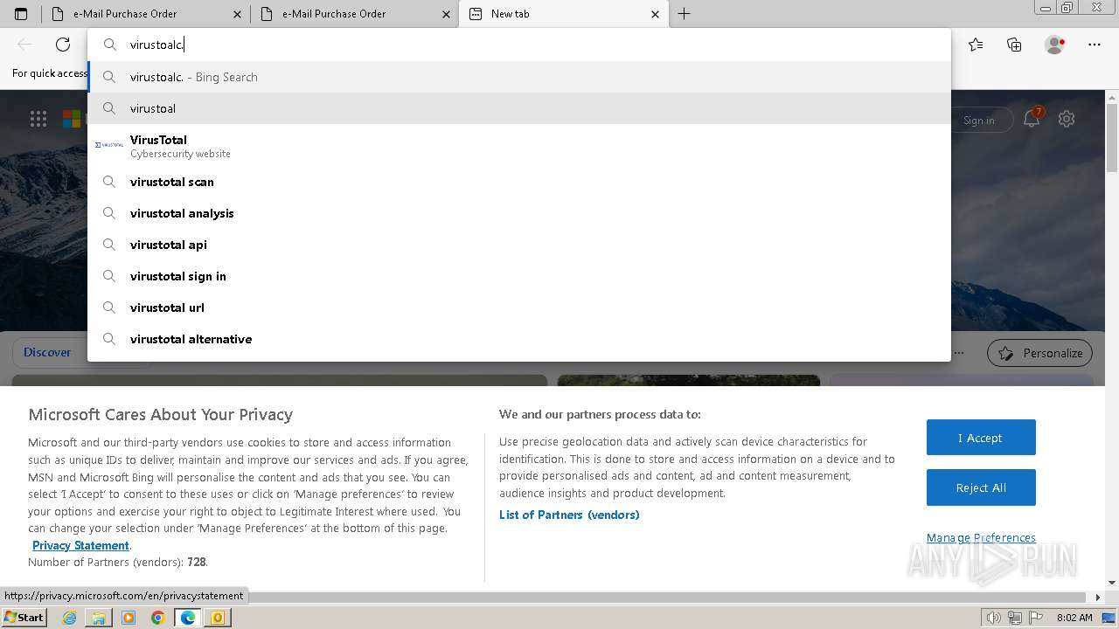This screenshot has width=1119, height=629.
Task: Click the Windows Start button
Action: 24,617
